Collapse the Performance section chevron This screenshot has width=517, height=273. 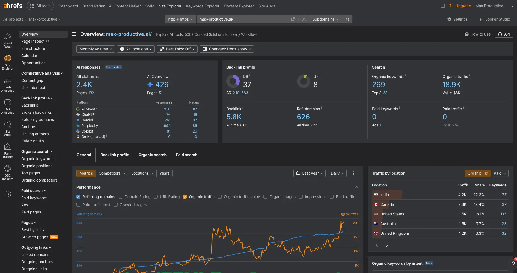pyautogui.click(x=356, y=187)
